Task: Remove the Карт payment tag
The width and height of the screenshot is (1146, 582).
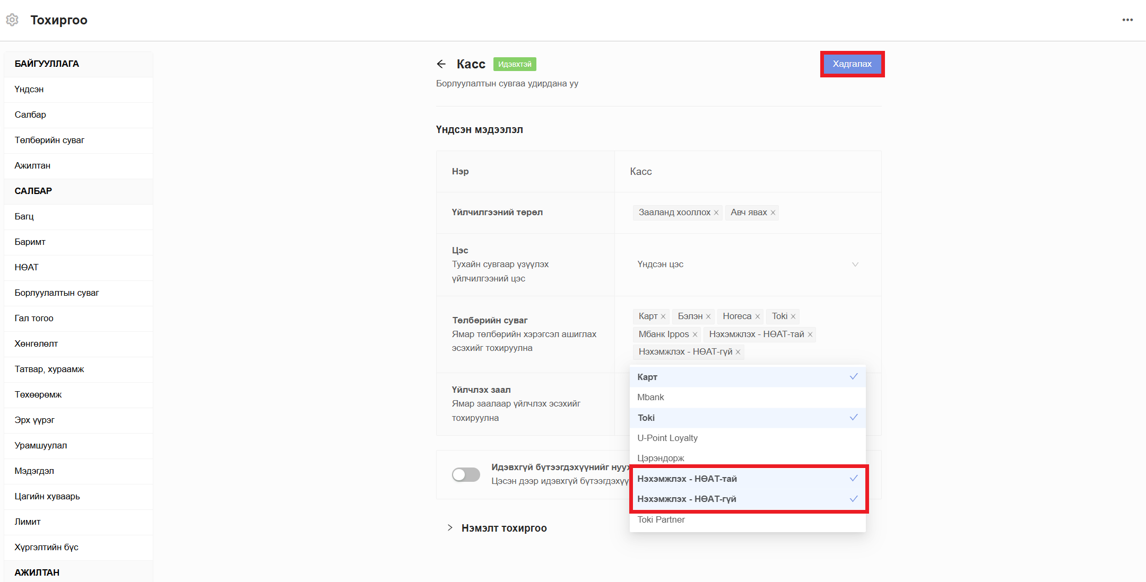Action: point(663,316)
